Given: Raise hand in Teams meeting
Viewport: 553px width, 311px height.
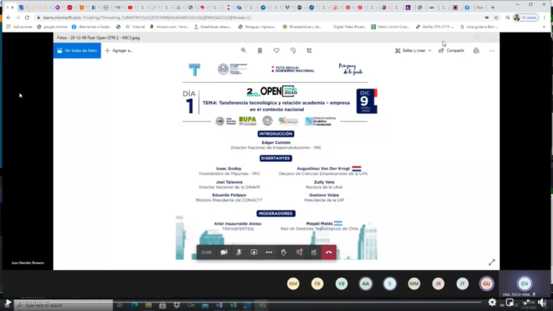Looking at the screenshot, I should 284,253.
